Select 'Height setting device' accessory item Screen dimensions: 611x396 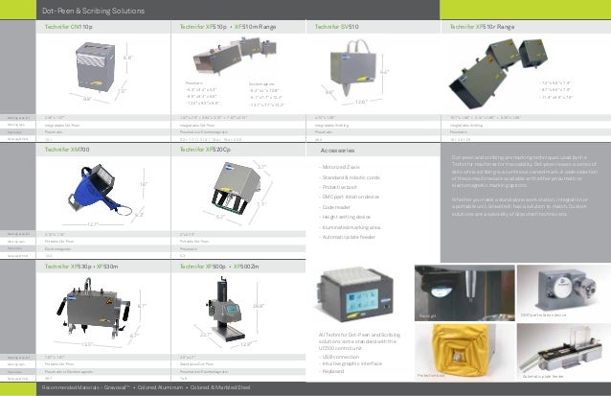coord(345,217)
